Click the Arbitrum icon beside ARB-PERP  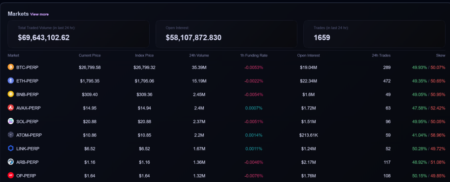tap(11, 162)
